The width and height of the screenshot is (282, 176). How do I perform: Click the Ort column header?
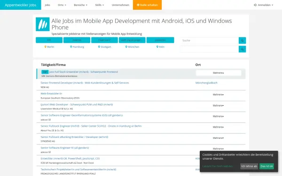click(x=198, y=65)
